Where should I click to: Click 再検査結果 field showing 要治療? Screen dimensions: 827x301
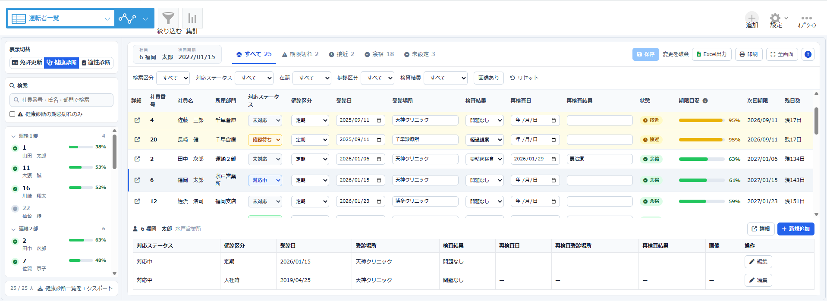click(x=599, y=159)
